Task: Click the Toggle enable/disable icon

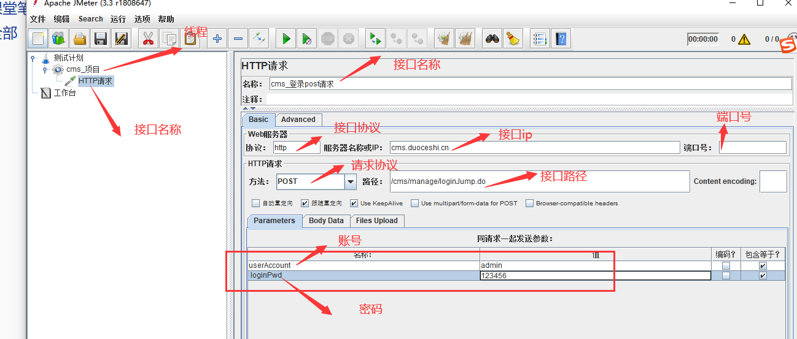Action: [259, 39]
